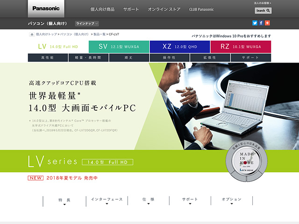The height and width of the screenshot is (224, 299).
Task: Click the Search button with magnifier
Action: click(263, 11)
